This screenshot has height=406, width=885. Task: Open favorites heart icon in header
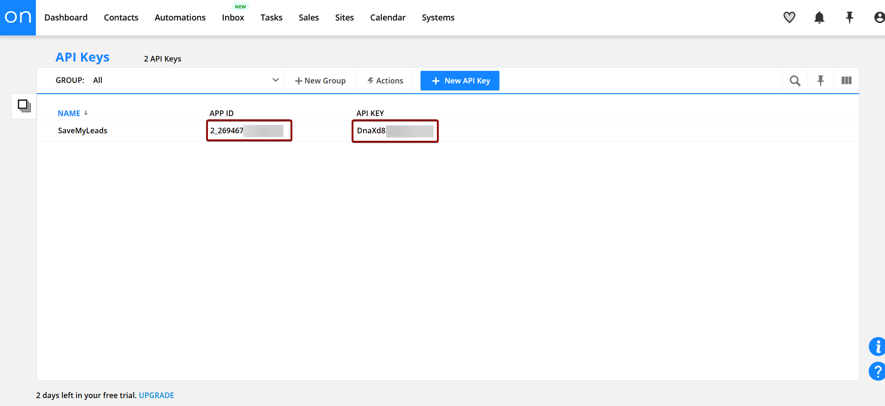pos(789,18)
